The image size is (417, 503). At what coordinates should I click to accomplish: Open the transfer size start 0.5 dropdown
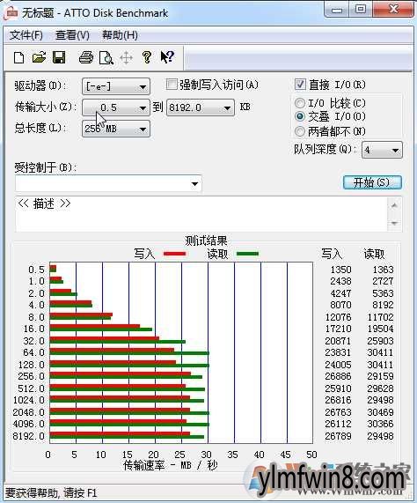pos(116,107)
